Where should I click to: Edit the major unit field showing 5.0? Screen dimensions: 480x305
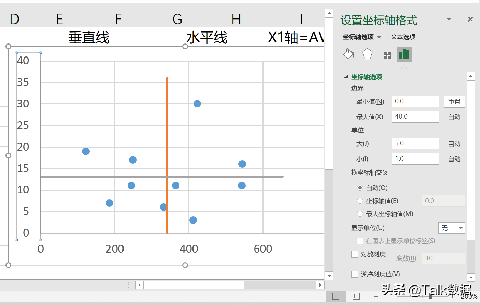point(415,143)
